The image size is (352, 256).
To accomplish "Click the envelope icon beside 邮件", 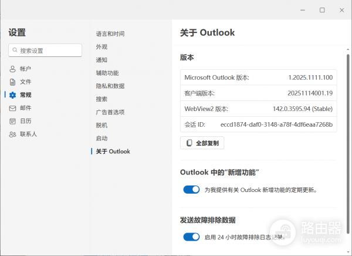I will click(x=12, y=109).
